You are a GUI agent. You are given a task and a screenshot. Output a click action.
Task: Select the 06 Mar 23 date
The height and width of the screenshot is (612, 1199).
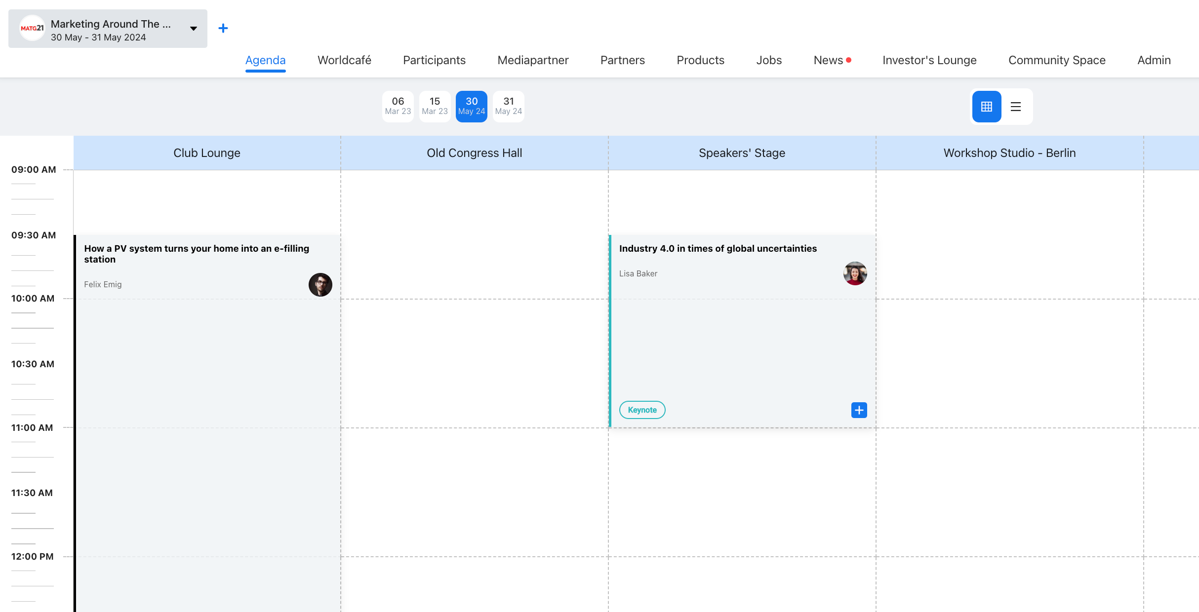pyautogui.click(x=398, y=106)
